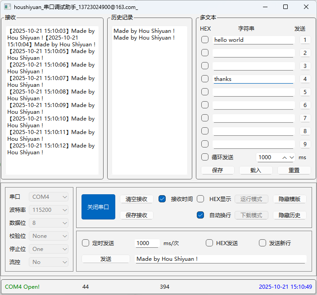Enable 定时发送 timed sending
This screenshot has height=295, width=317.
pyautogui.click(x=86, y=243)
